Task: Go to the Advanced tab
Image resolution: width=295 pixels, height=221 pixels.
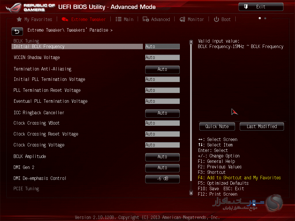Action: pos(156,19)
